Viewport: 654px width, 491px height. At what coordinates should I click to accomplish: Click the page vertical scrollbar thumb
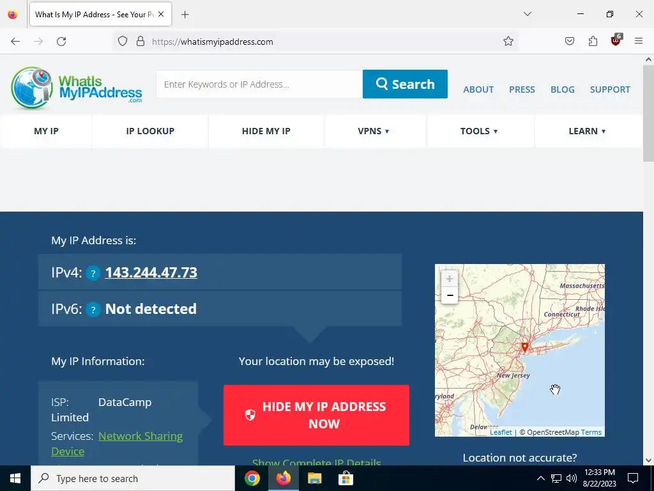[649, 113]
